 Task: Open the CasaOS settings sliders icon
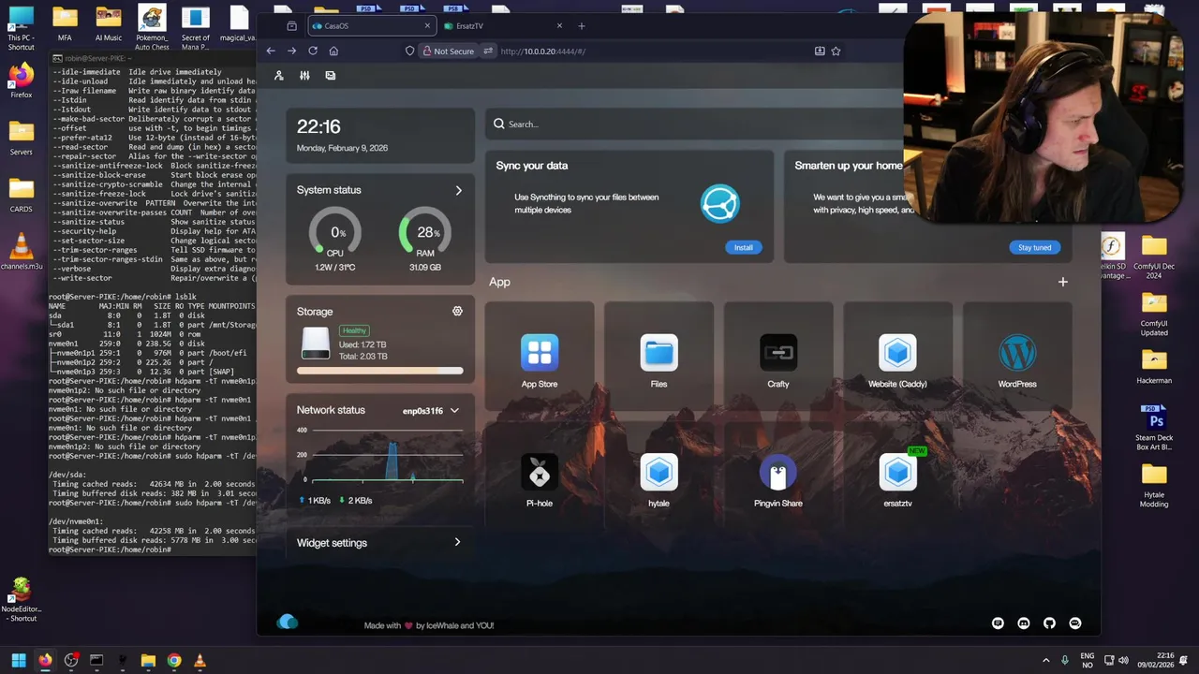(x=304, y=76)
